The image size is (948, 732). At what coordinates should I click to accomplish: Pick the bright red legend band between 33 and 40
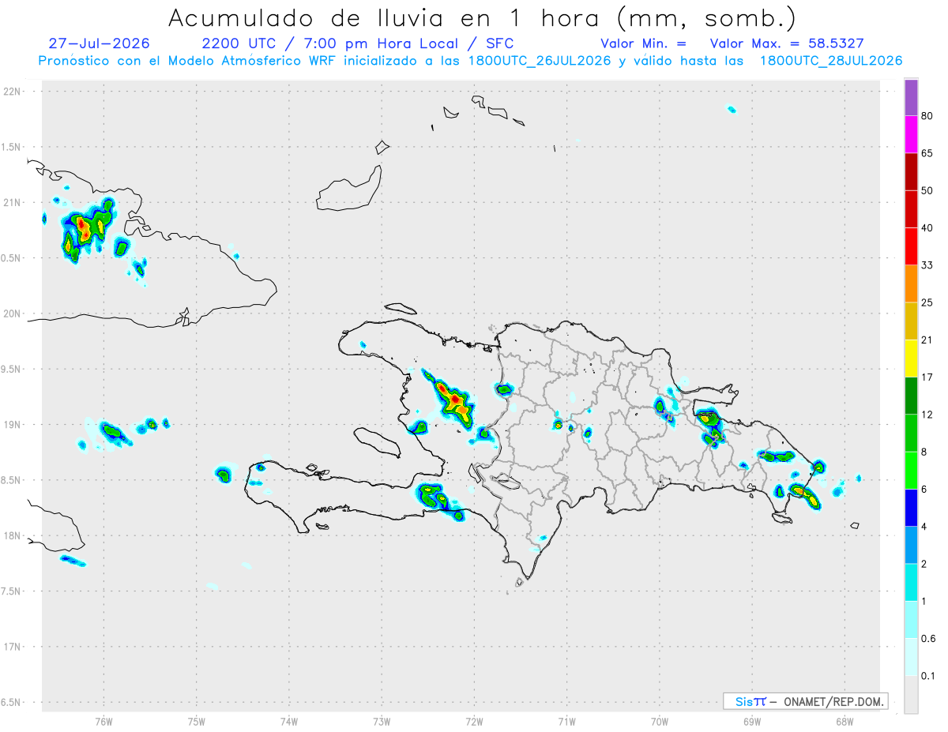911,246
